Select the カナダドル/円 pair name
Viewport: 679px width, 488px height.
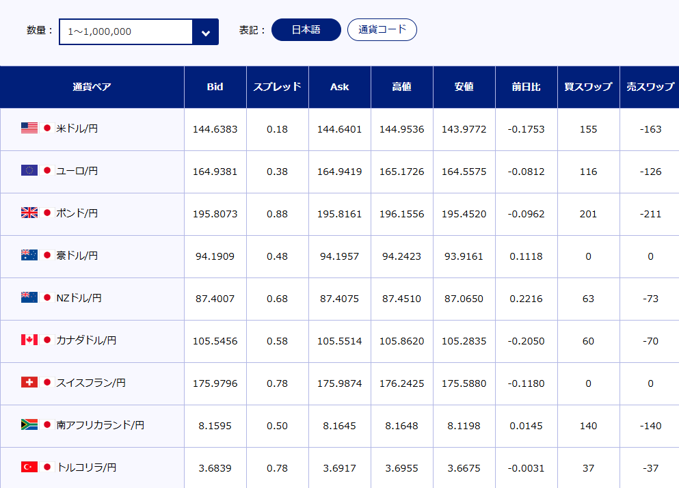tap(86, 341)
